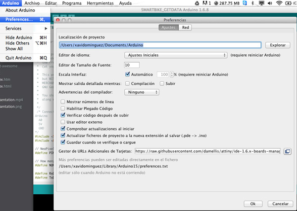This screenshot has height=211, width=297.
Task: Click the additional boards manager URL field
Action: tap(207, 151)
